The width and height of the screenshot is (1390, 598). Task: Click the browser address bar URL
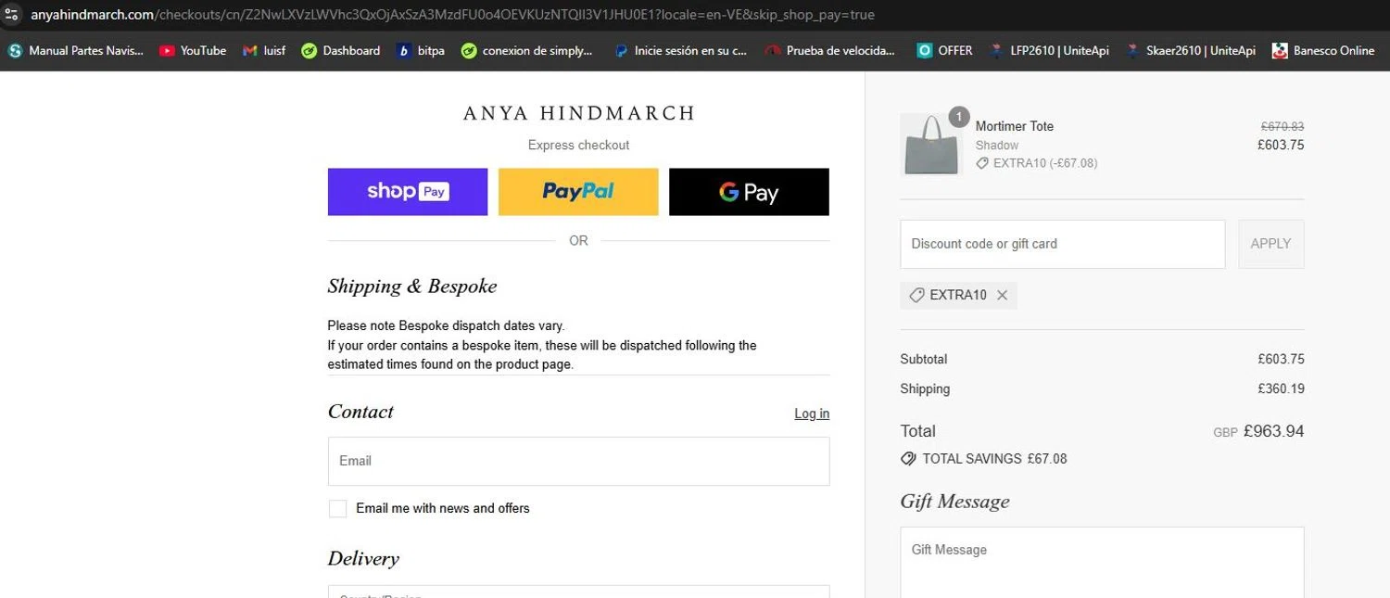coord(452,15)
